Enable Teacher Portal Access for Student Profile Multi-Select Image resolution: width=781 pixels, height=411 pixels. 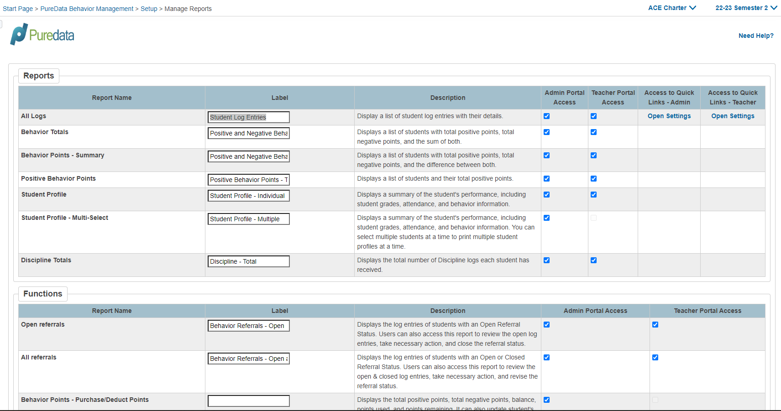[593, 218]
